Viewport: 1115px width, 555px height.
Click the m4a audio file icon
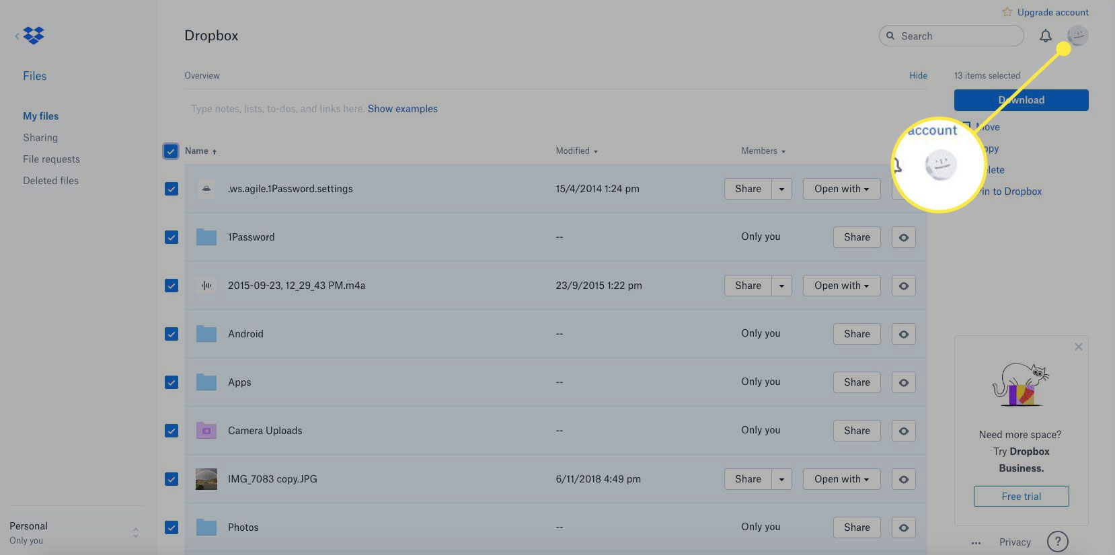(206, 286)
